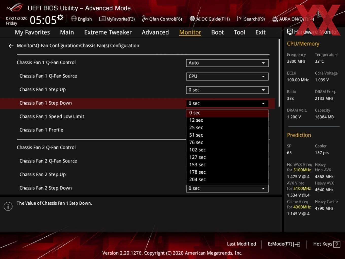
Task: Toggle AURA ON/OFF(F4) light icon
Action: [275, 19]
